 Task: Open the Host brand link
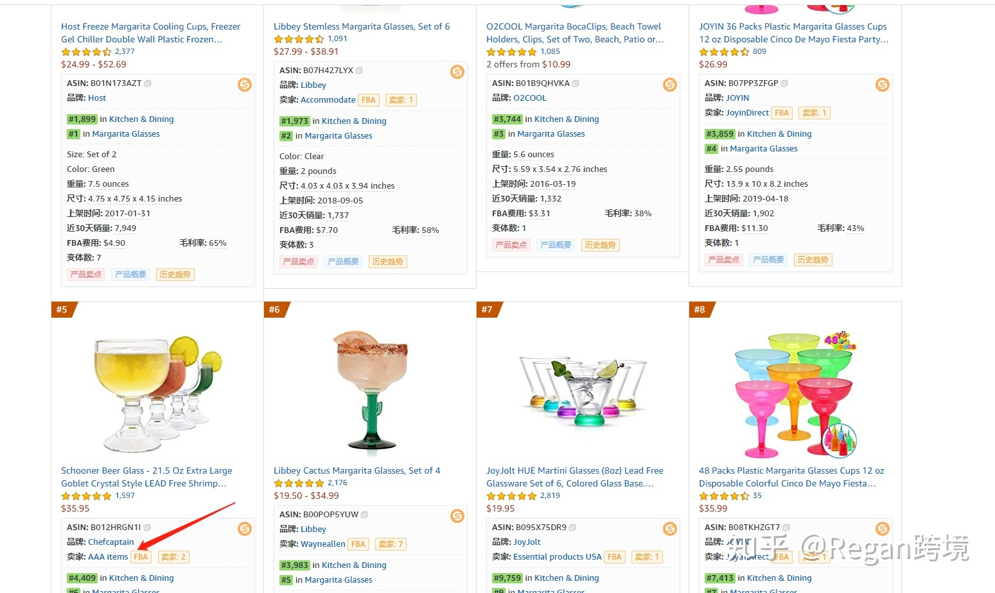click(x=97, y=98)
